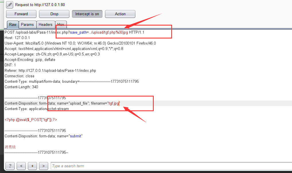The height and width of the screenshot is (173, 292).
Task: Switch to the Hex tab
Action: pos(61,25)
